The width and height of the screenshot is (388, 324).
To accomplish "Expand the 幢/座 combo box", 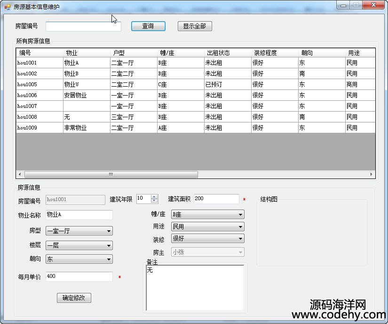I will point(240,215).
